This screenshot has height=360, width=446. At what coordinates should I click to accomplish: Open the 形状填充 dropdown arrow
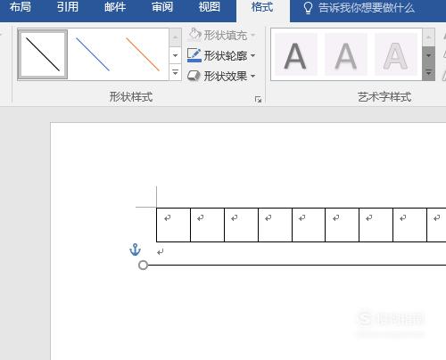coord(253,36)
